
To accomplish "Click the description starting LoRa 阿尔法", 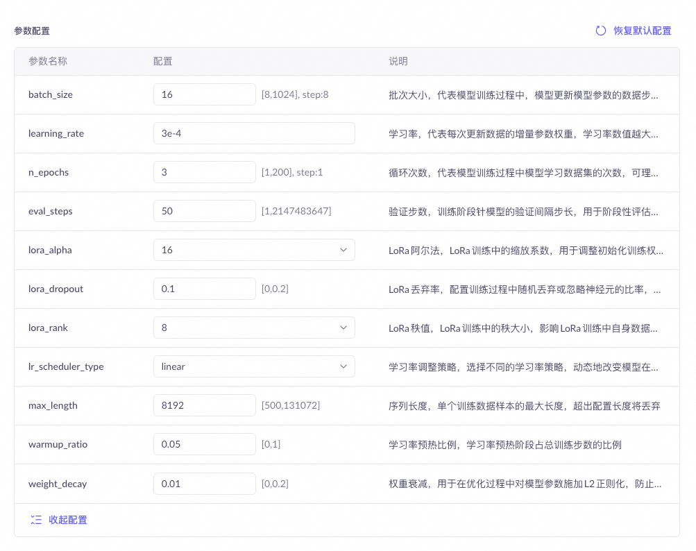I will click(526, 251).
